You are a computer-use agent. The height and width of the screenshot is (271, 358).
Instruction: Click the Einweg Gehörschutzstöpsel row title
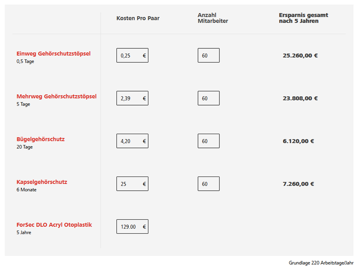[x=53, y=53]
